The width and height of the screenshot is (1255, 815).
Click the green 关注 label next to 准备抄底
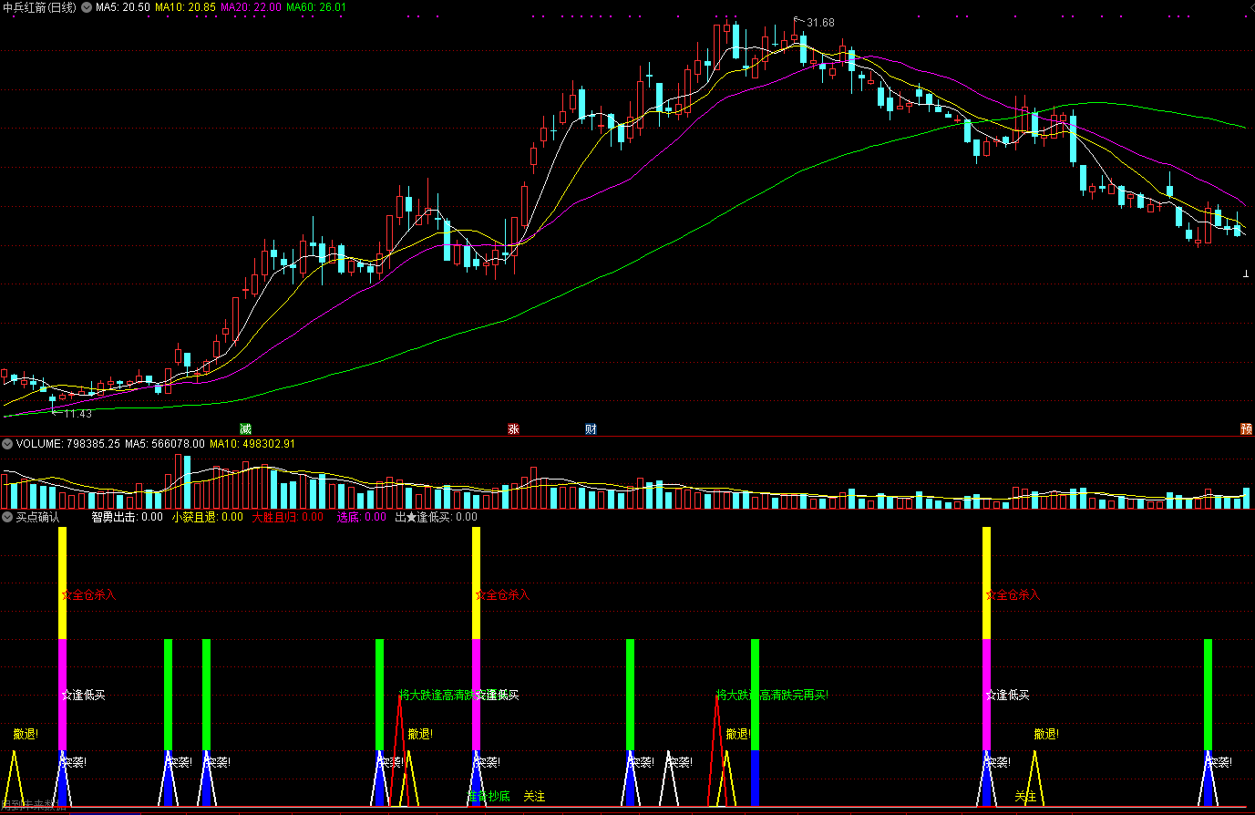[x=534, y=797]
